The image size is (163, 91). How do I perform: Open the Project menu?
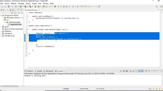[34, 3]
